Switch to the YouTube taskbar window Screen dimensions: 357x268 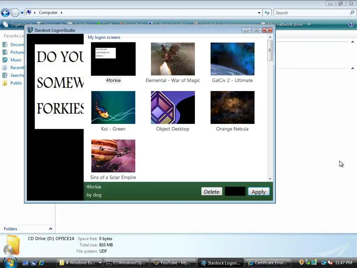point(174,263)
